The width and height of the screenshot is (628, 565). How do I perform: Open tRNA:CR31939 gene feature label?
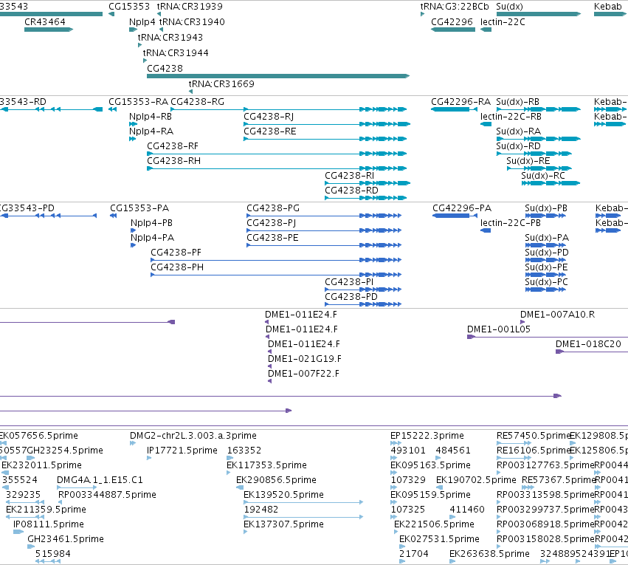pos(190,7)
